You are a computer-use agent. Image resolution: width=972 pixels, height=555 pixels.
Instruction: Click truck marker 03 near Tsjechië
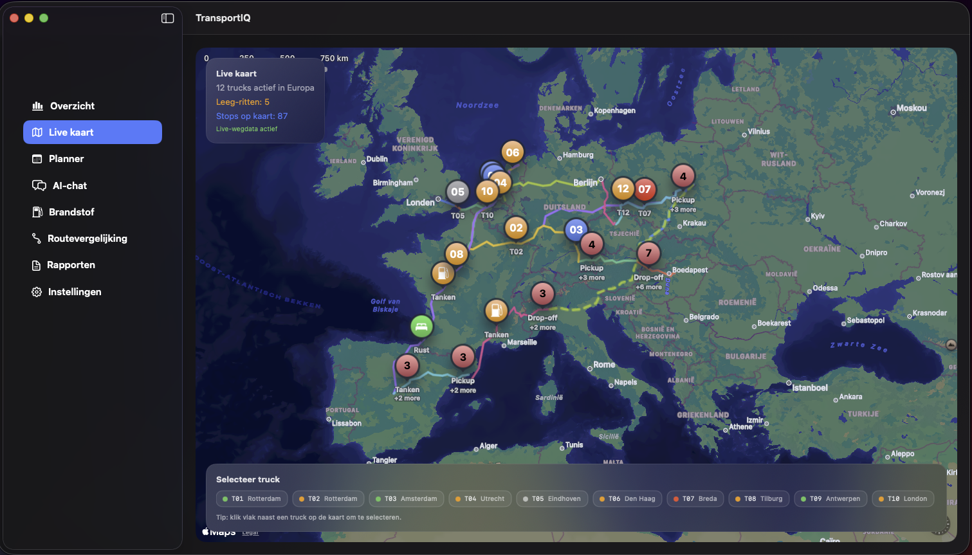[576, 229]
